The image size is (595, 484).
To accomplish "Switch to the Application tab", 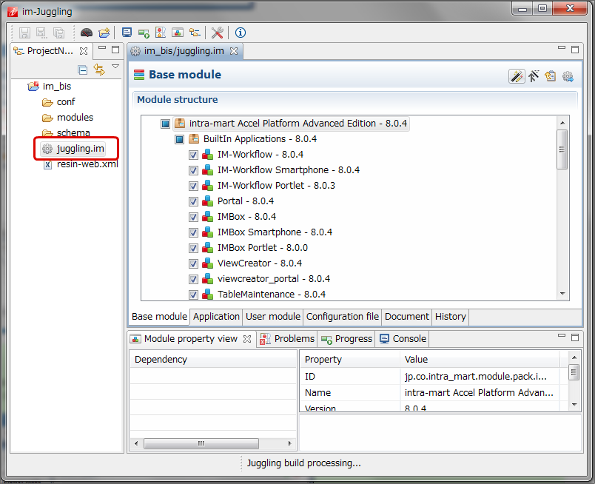I will tap(216, 317).
